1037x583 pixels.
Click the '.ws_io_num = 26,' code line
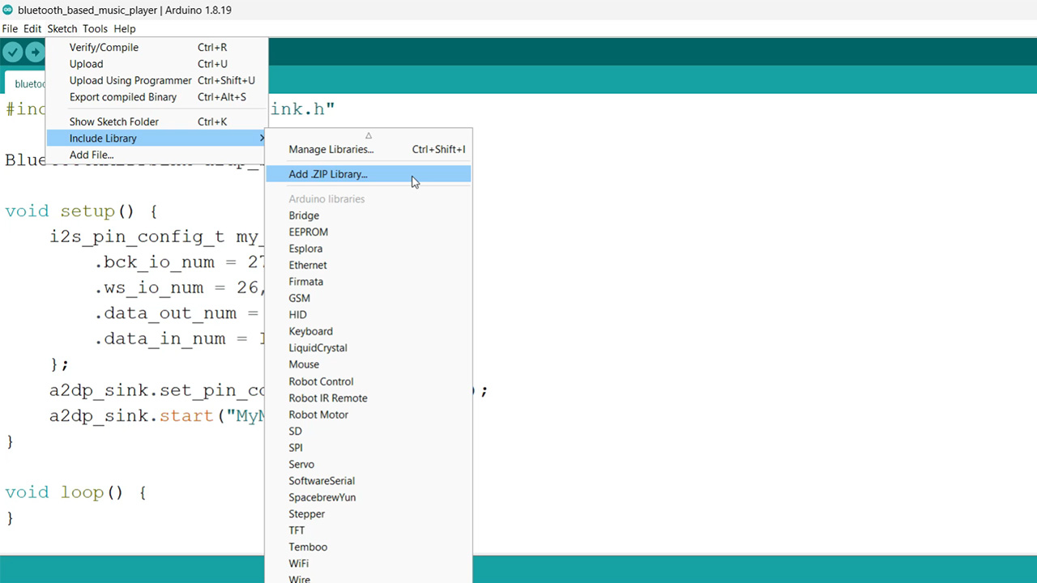[x=180, y=287]
